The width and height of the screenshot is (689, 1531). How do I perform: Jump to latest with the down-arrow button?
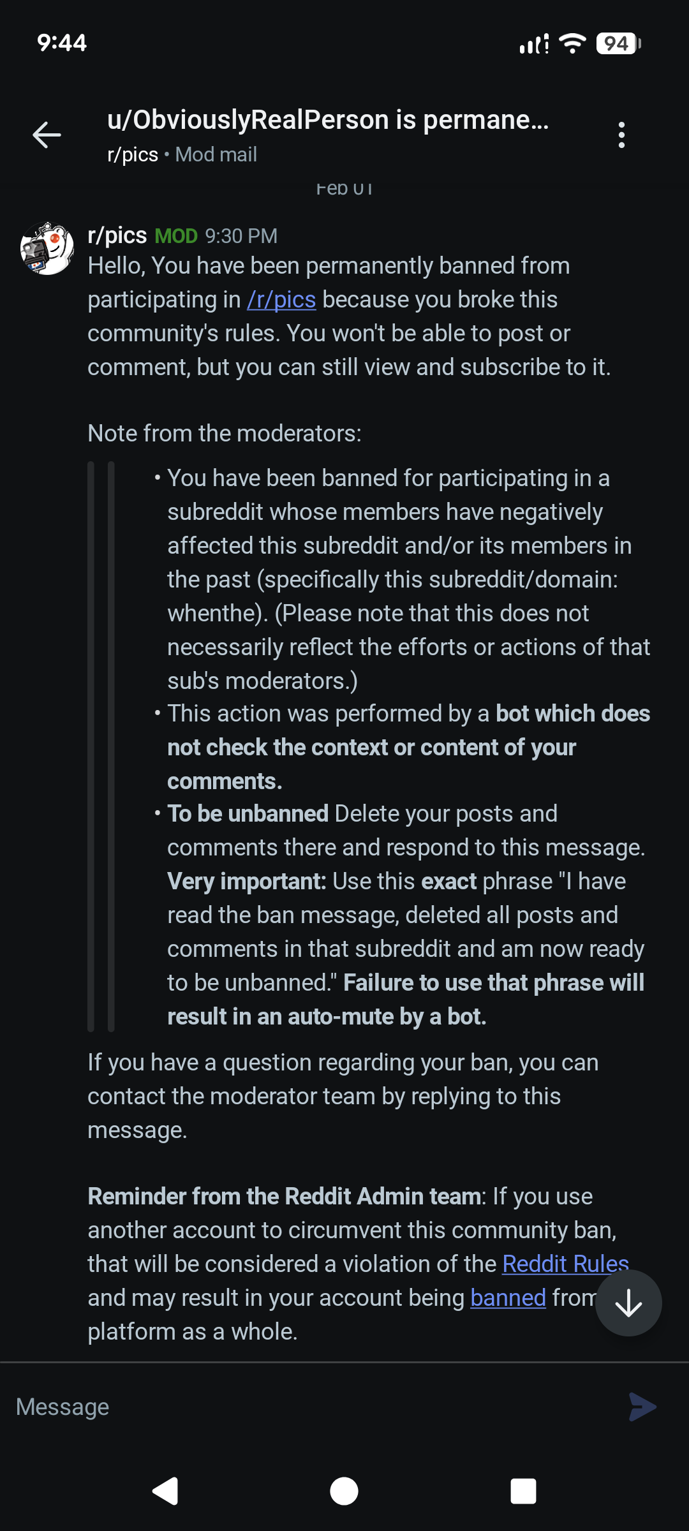coord(628,1303)
